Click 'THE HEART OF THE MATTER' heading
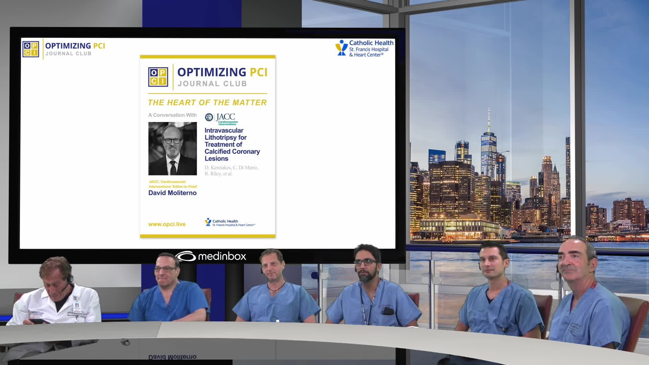This screenshot has width=649, height=365. (207, 103)
